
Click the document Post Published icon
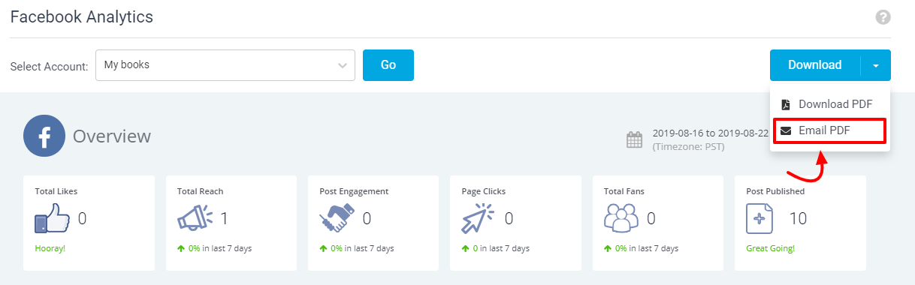759,219
